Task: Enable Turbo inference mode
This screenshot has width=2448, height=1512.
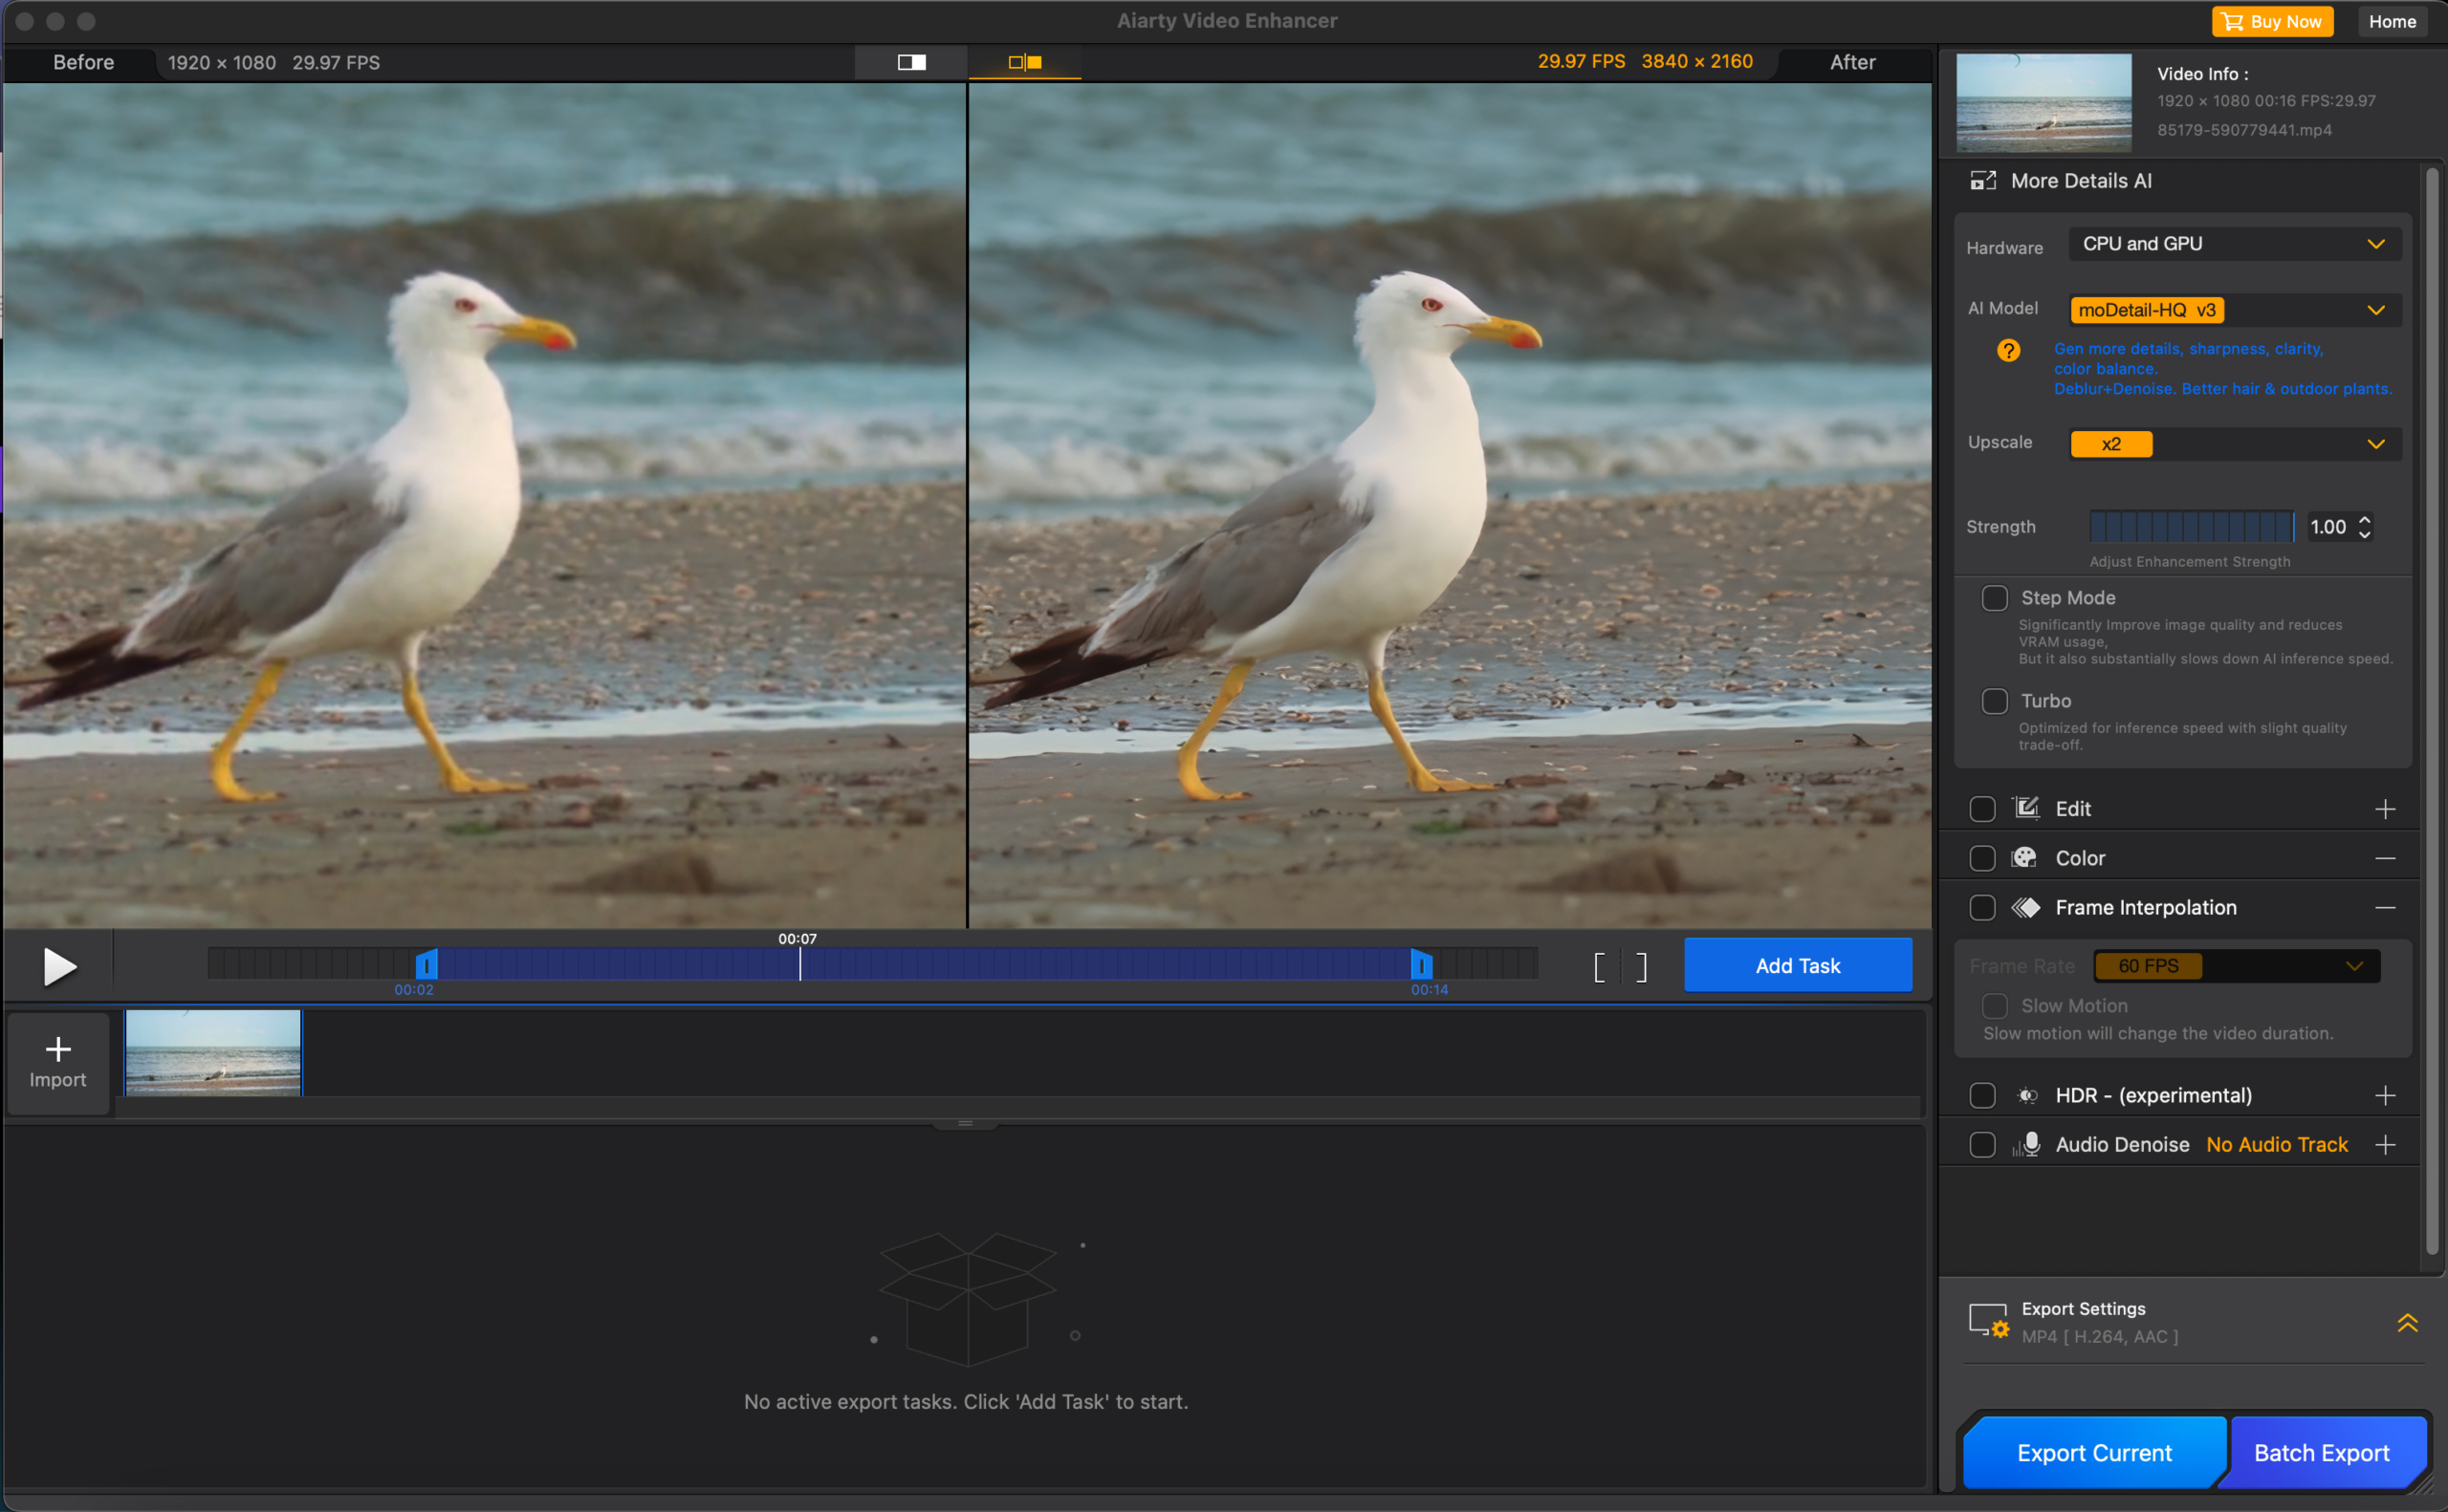Action: pos(1994,701)
